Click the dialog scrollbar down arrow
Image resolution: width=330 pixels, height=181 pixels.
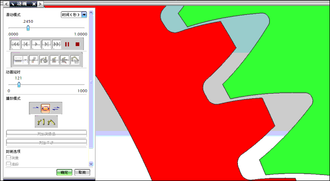point(91,164)
